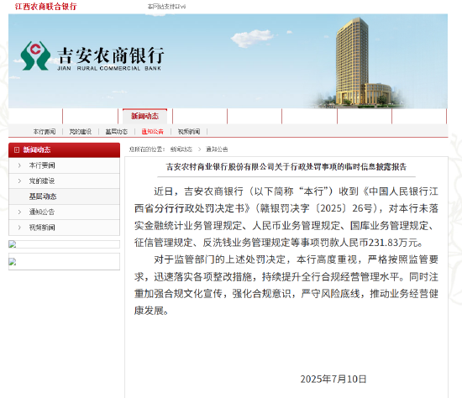This screenshot has width=462, height=398.
Task: Click the 江西农商联合银行 link at top
Action: coord(45,7)
